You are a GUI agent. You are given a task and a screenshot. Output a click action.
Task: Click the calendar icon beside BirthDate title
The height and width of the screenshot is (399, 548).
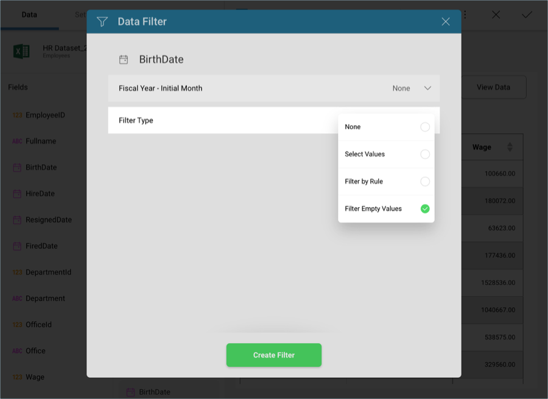tap(124, 60)
